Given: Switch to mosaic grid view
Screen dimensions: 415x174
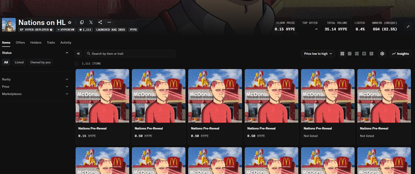Looking at the screenshot, I should [357, 54].
